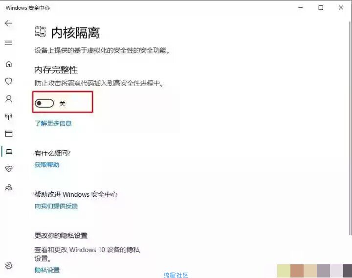Click the 帮助改进 Windows 安全中心 heading
Viewport: 352px width, 278px height.
click(76, 194)
